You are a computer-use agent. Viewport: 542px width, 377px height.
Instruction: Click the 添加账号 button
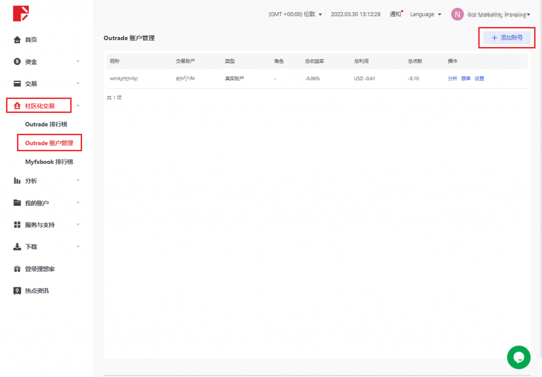pyautogui.click(x=507, y=38)
